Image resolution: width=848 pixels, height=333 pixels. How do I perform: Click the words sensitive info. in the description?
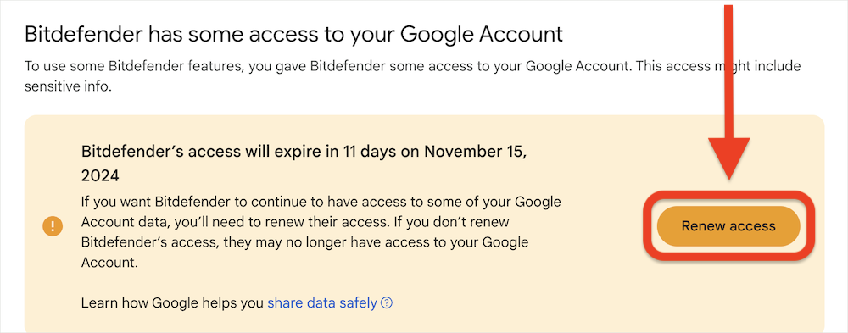tap(68, 86)
